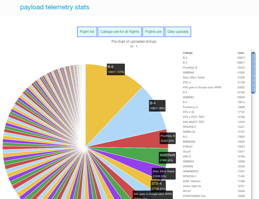Select PicoAtlas IX in the legend
Image resolution: width=259 pixels, height=199 pixels.
click(214, 68)
